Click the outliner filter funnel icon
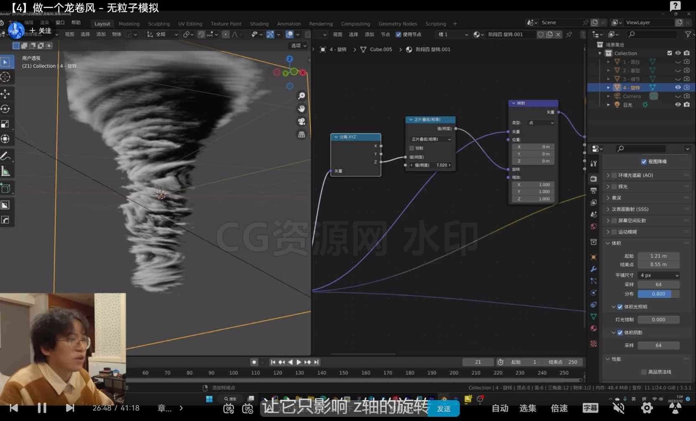This screenshot has width=696, height=421. pyautogui.click(x=688, y=34)
